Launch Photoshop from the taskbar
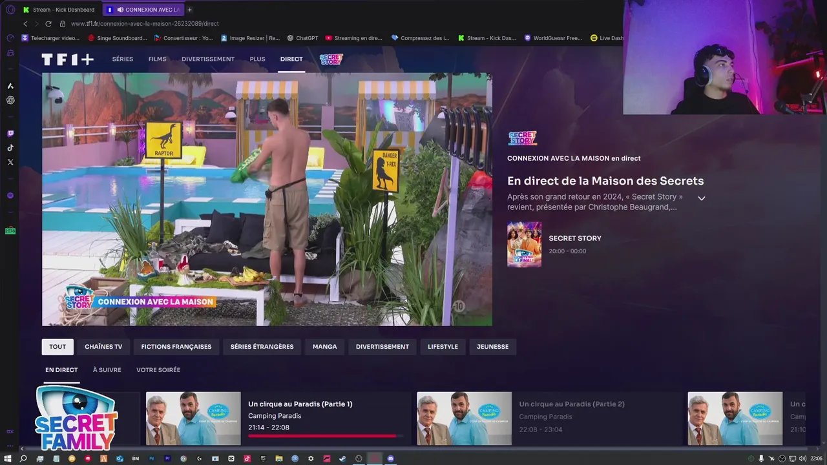827x465 pixels. coord(152,459)
